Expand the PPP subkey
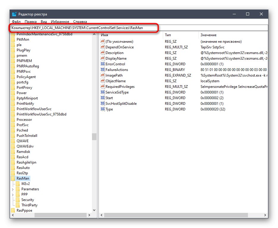 pos(13,194)
